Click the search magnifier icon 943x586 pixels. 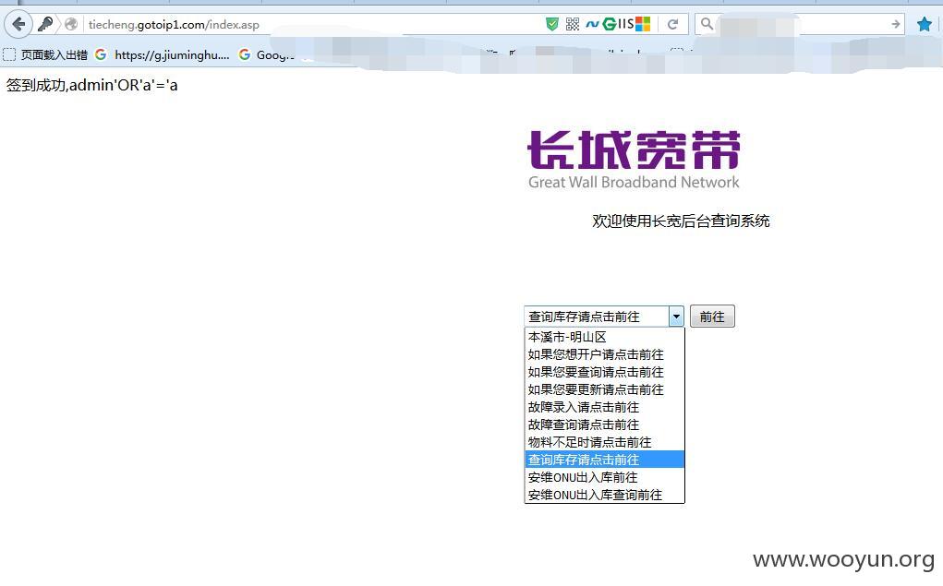[x=707, y=23]
